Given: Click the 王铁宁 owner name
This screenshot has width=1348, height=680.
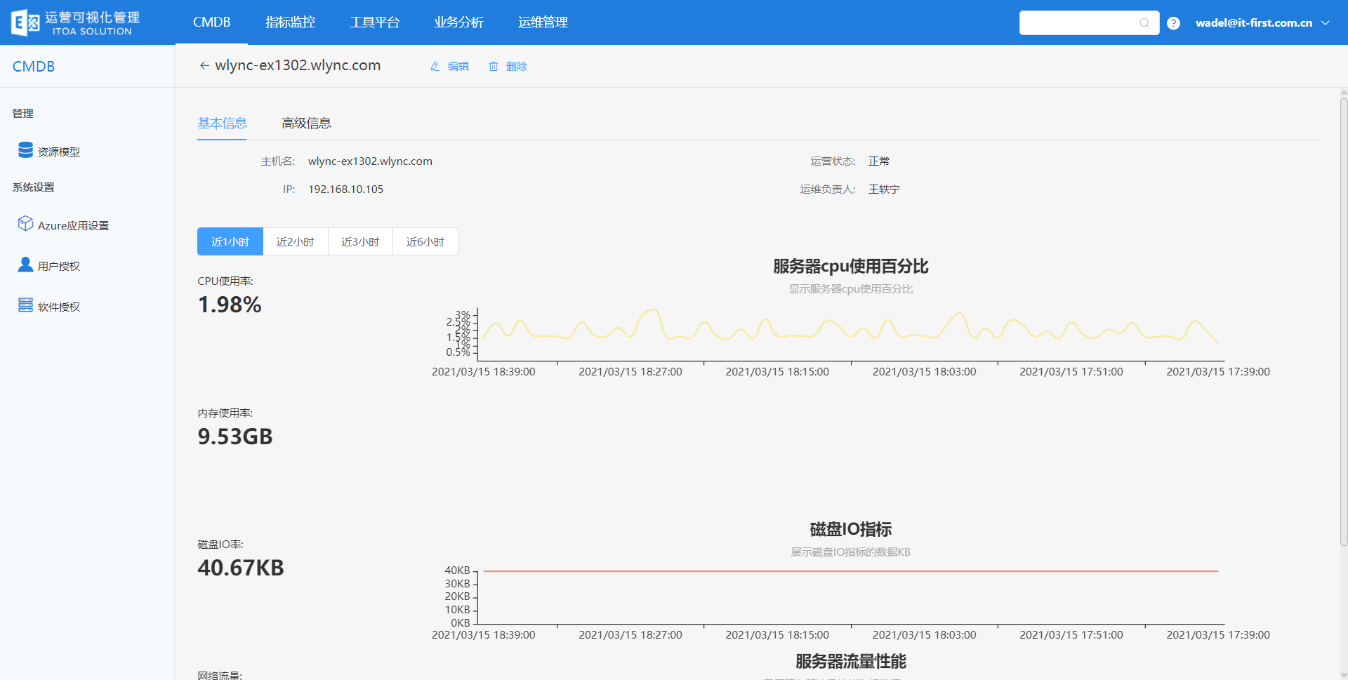Looking at the screenshot, I should pos(884,189).
